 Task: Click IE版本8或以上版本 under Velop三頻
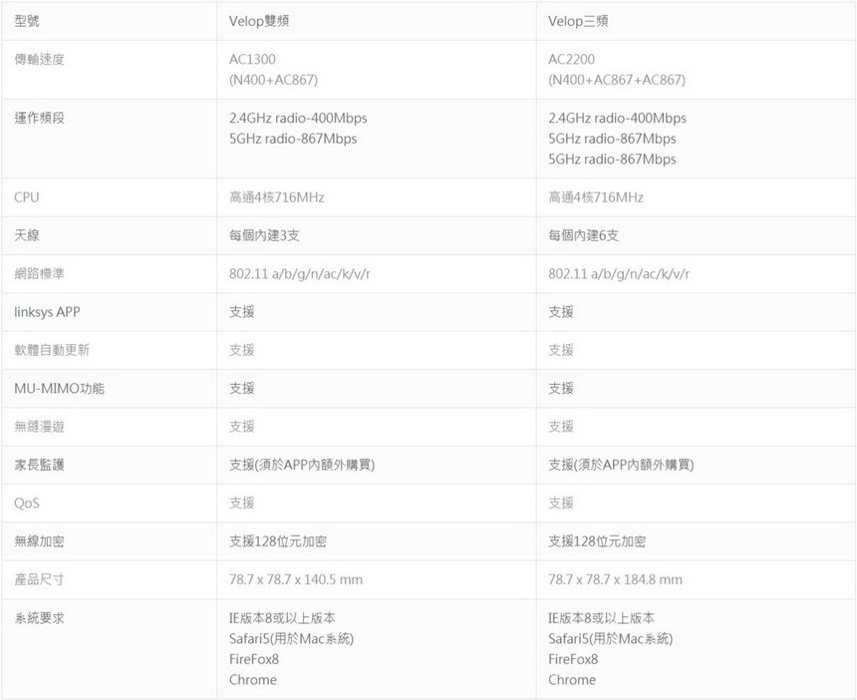pos(601,618)
